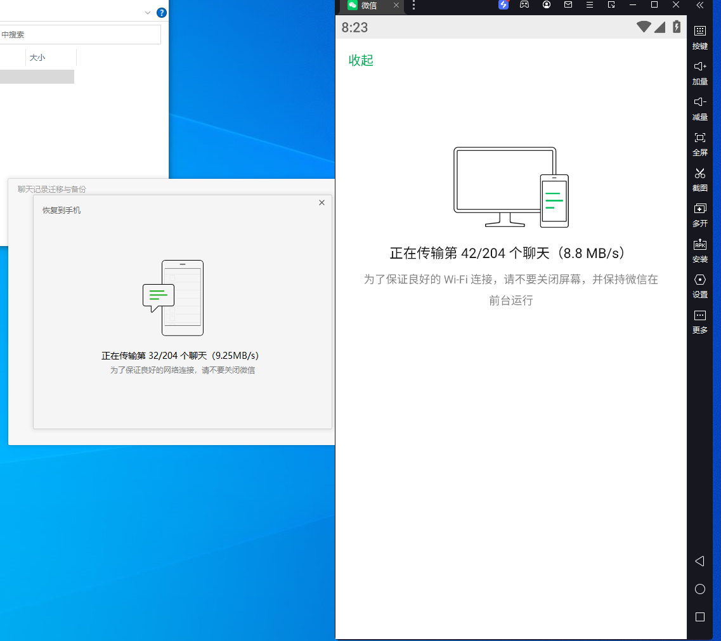Enter 全屏 fullscreen mode in emulator
721x641 pixels.
[x=699, y=143]
